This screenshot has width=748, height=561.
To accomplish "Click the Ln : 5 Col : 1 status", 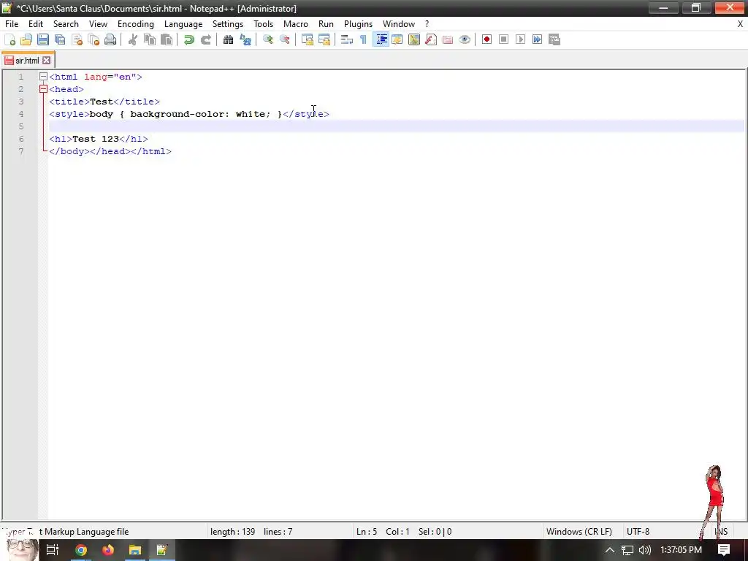I will coord(383,532).
